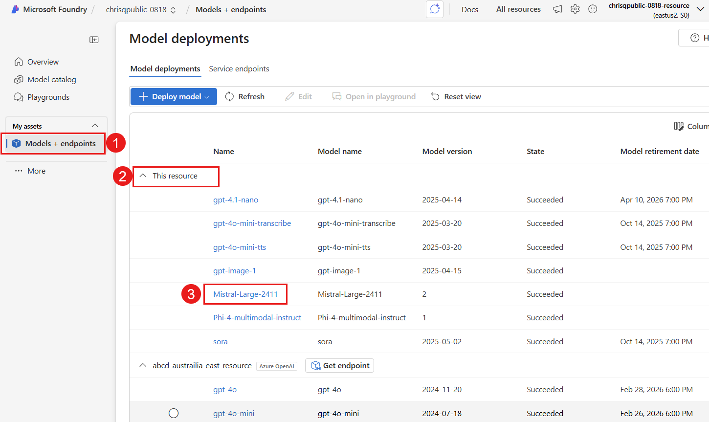Click All resources in header
709x422 pixels.
(x=518, y=9)
